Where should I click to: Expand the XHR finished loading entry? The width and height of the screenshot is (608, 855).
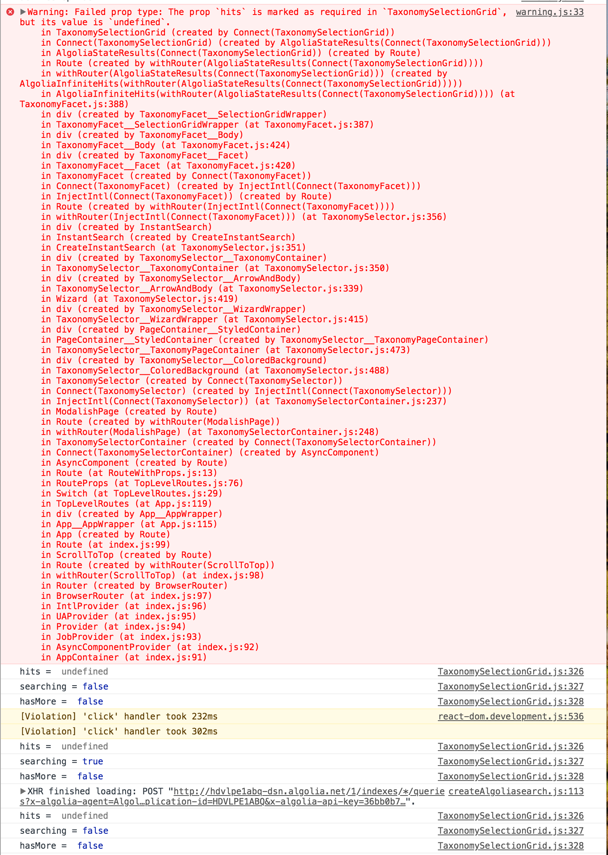tap(23, 791)
